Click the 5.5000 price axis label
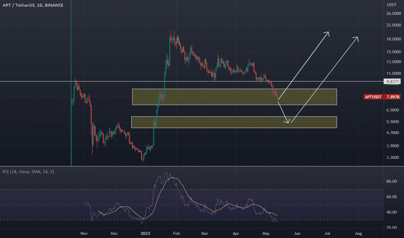 tap(393, 122)
